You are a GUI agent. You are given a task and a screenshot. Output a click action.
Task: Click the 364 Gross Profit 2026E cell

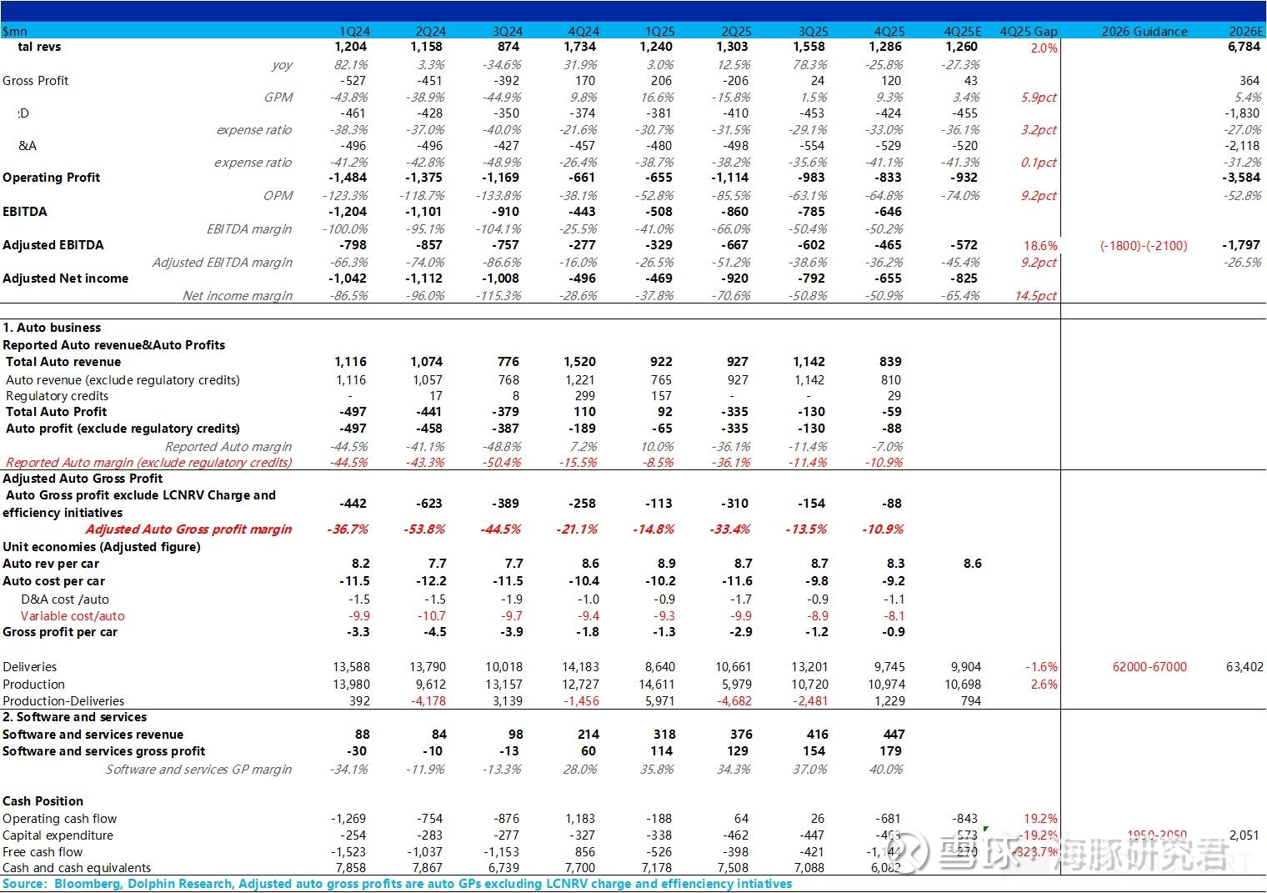(1249, 81)
